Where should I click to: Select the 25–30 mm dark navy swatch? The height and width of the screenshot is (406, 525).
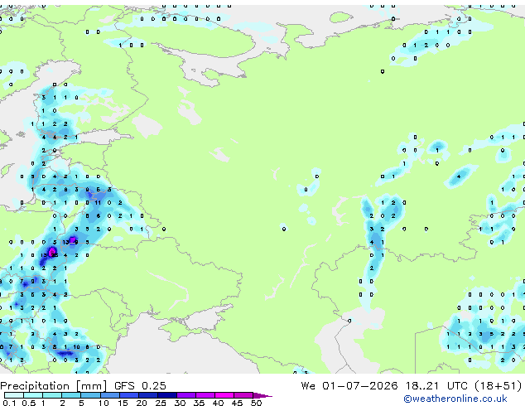[x=167, y=395]
